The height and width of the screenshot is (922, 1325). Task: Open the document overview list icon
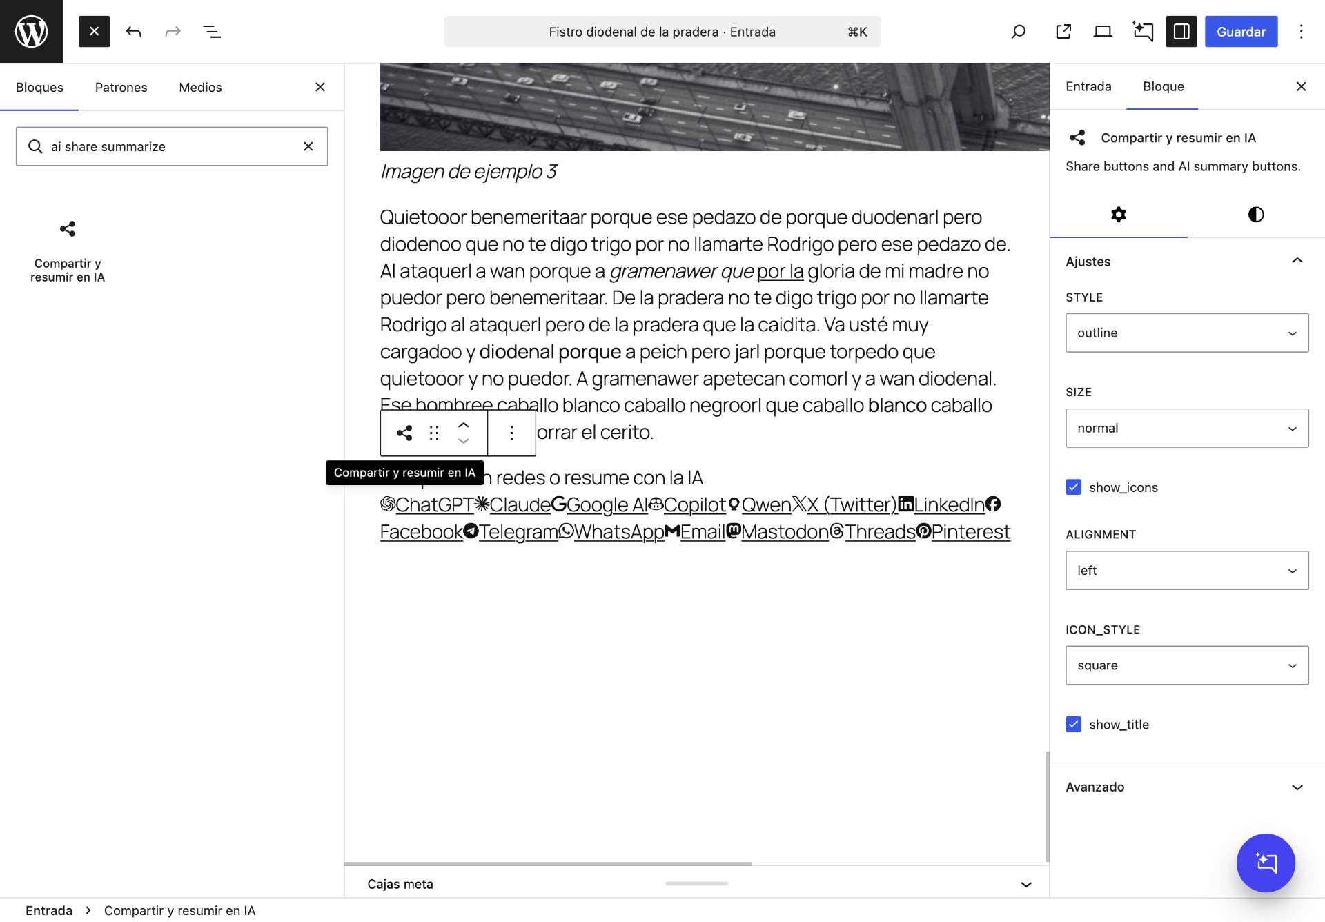tap(212, 32)
